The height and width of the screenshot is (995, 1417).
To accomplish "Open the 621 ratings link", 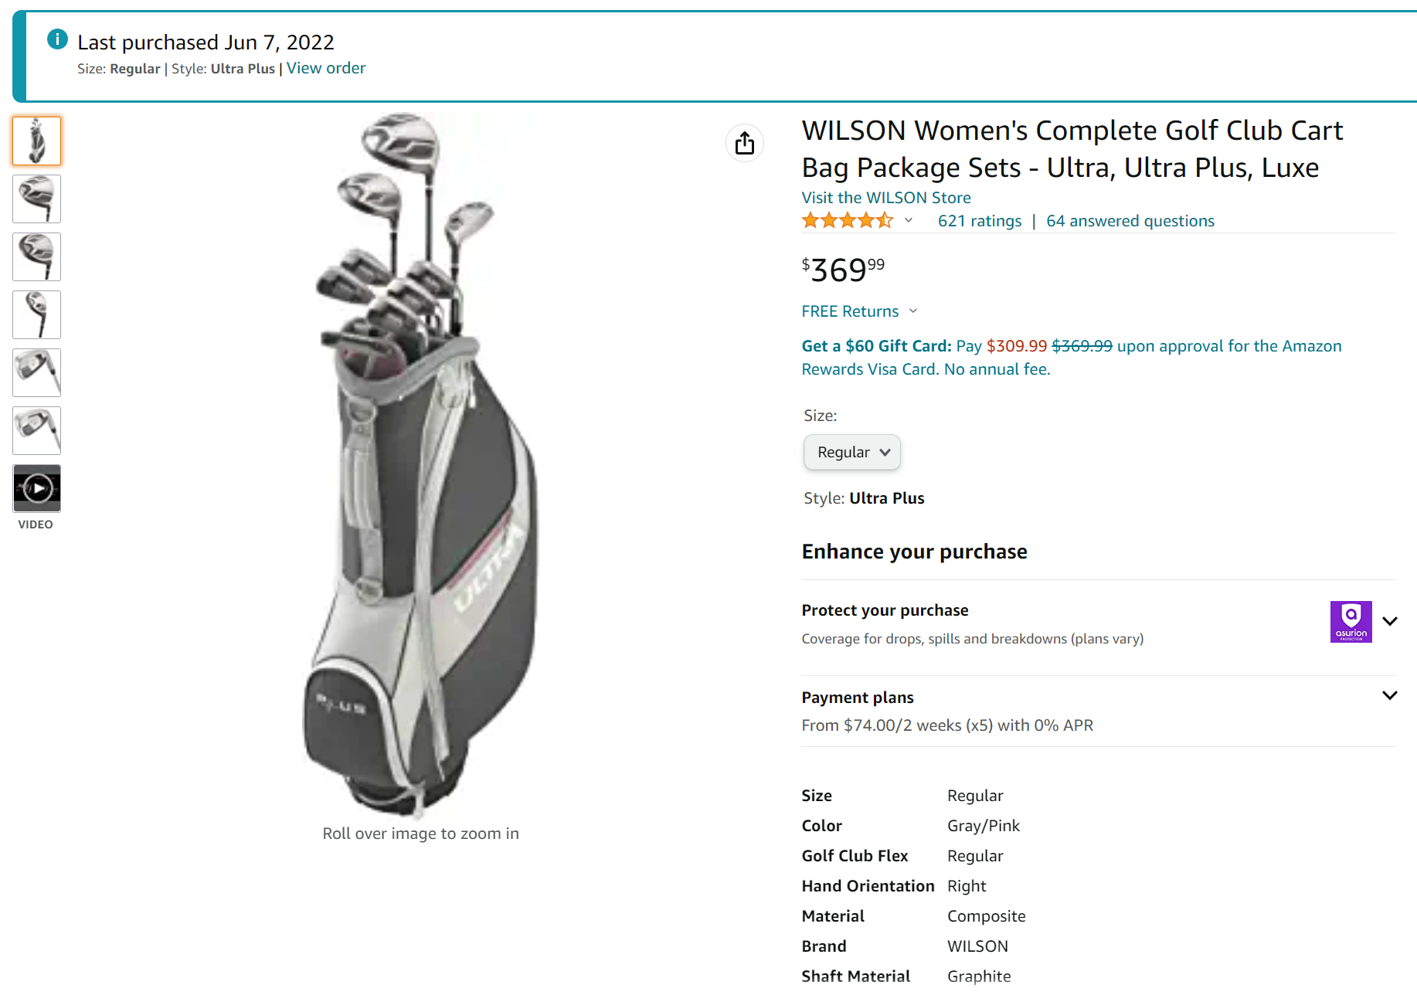I will coord(979,221).
